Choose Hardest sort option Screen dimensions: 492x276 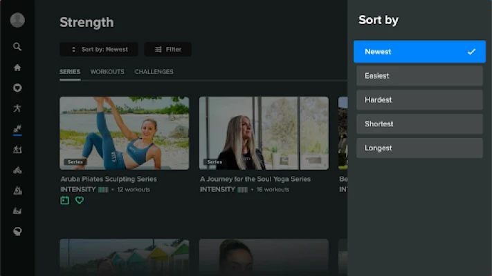pos(419,100)
